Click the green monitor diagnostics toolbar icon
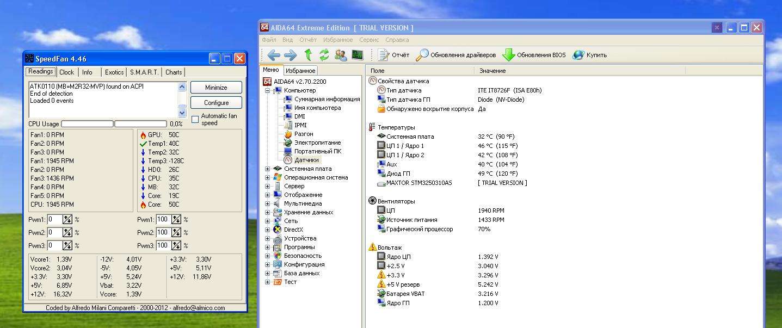 pos(358,55)
